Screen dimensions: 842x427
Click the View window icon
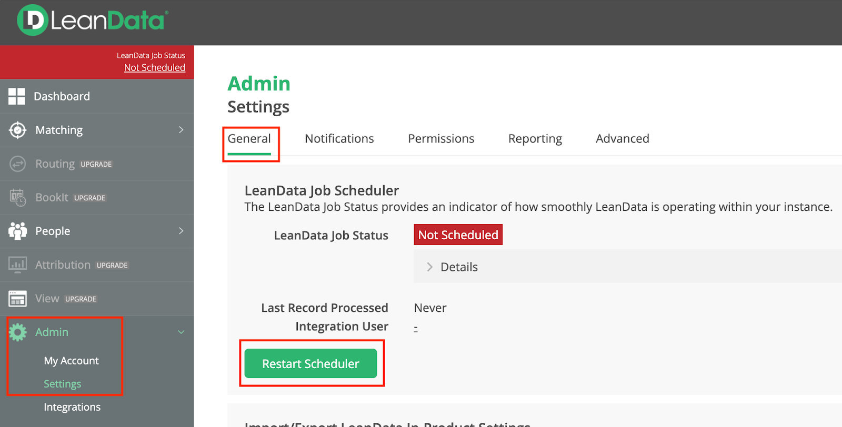(17, 299)
